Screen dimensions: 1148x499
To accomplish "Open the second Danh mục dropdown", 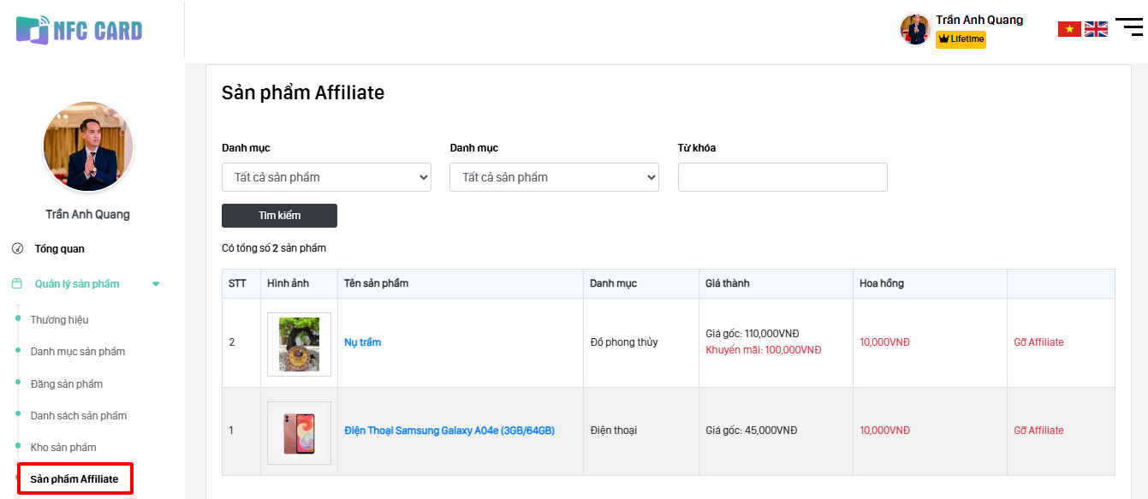I will [x=554, y=177].
